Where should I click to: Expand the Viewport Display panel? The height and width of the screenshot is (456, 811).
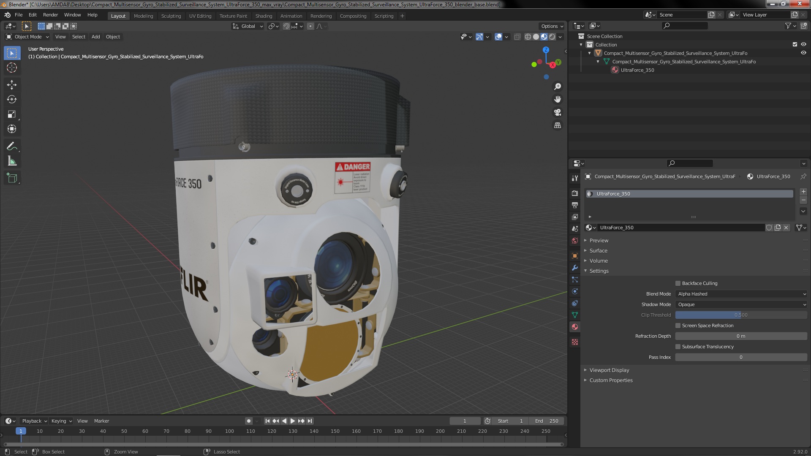(609, 370)
